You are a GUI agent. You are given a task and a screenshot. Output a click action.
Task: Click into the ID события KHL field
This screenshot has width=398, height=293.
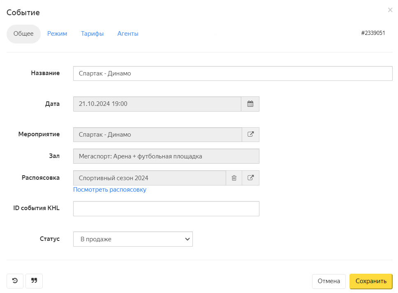(x=166, y=208)
